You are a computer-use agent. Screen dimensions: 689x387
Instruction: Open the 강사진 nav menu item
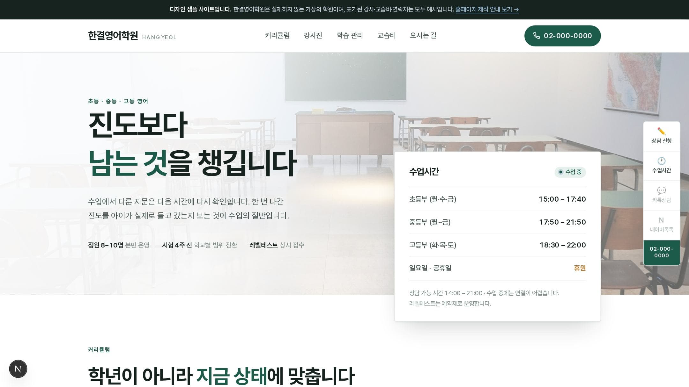click(x=313, y=35)
